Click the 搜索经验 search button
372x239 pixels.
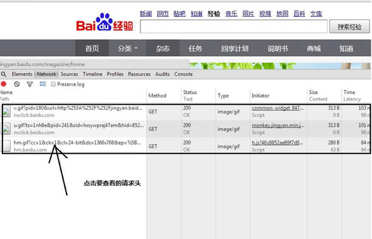point(349,26)
